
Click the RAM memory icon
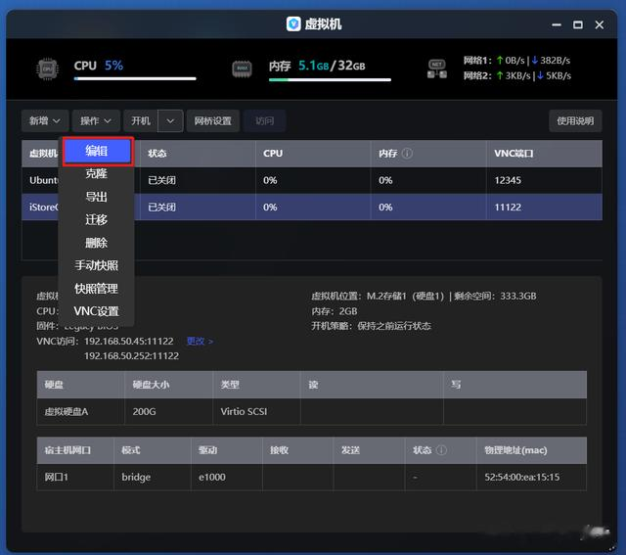click(242, 69)
